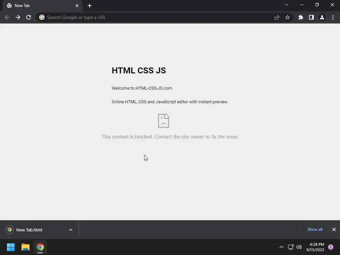Restore down the Chrome window
Screen dimensions: 340x255
[317, 5]
